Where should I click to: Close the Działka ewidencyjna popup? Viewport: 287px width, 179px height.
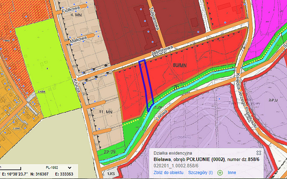[259, 153]
